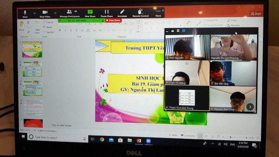Click the Share button in PowerPoint
The image size is (279, 157).
pos(256,14)
